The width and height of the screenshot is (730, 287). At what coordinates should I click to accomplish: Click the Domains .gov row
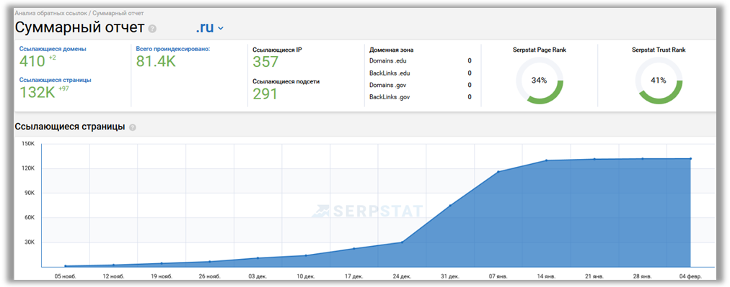(x=421, y=85)
